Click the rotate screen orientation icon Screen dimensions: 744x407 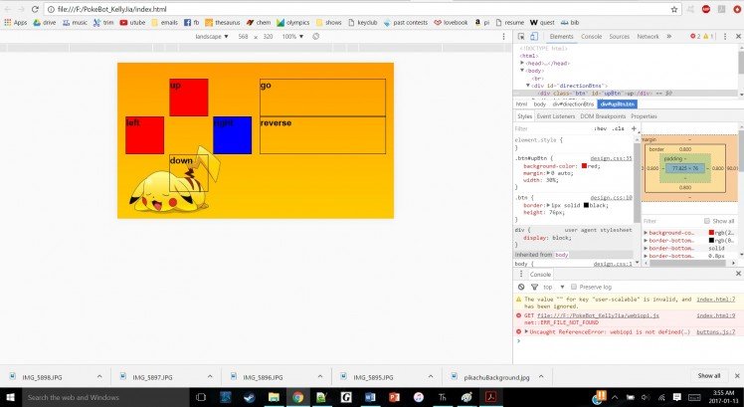[316, 36]
